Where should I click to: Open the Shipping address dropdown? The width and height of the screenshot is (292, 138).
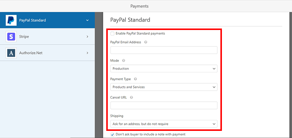point(164,124)
